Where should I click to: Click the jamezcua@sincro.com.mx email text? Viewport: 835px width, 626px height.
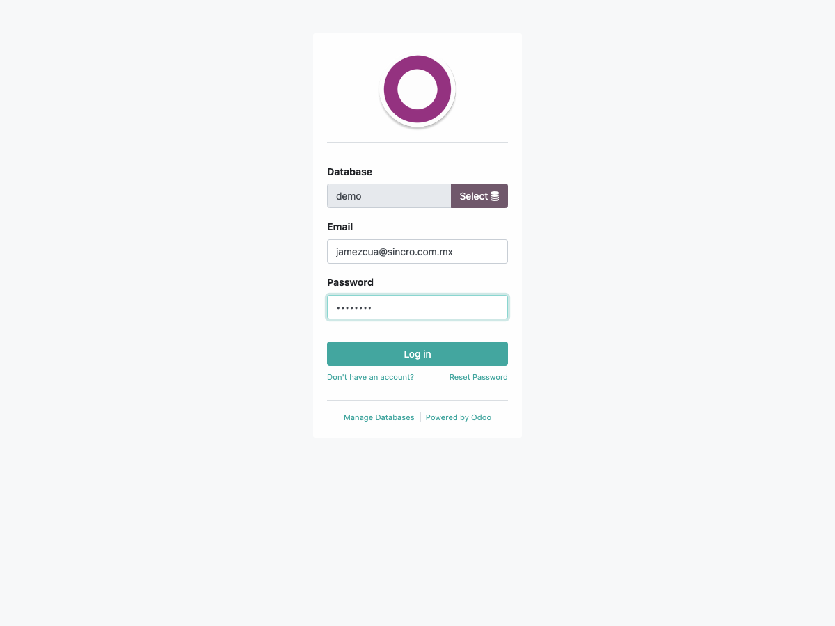click(x=395, y=252)
